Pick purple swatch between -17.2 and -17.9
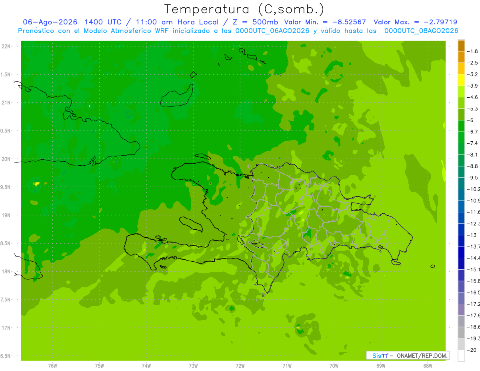The height and width of the screenshot is (371, 480). point(461,309)
